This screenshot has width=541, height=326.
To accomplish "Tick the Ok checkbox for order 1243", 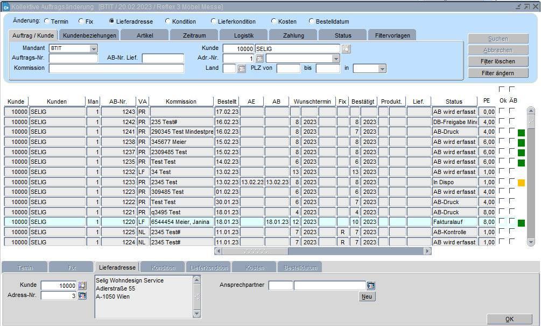I will pyautogui.click(x=502, y=111).
